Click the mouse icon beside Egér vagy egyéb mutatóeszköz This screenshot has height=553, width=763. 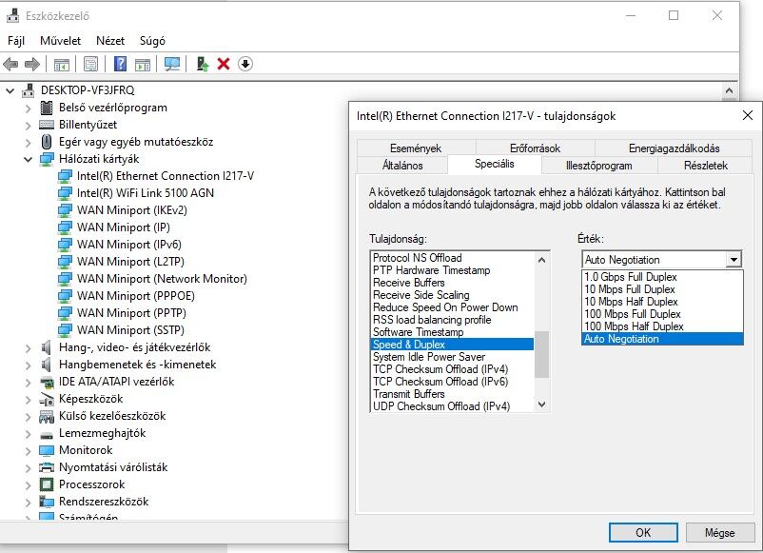pyautogui.click(x=47, y=142)
